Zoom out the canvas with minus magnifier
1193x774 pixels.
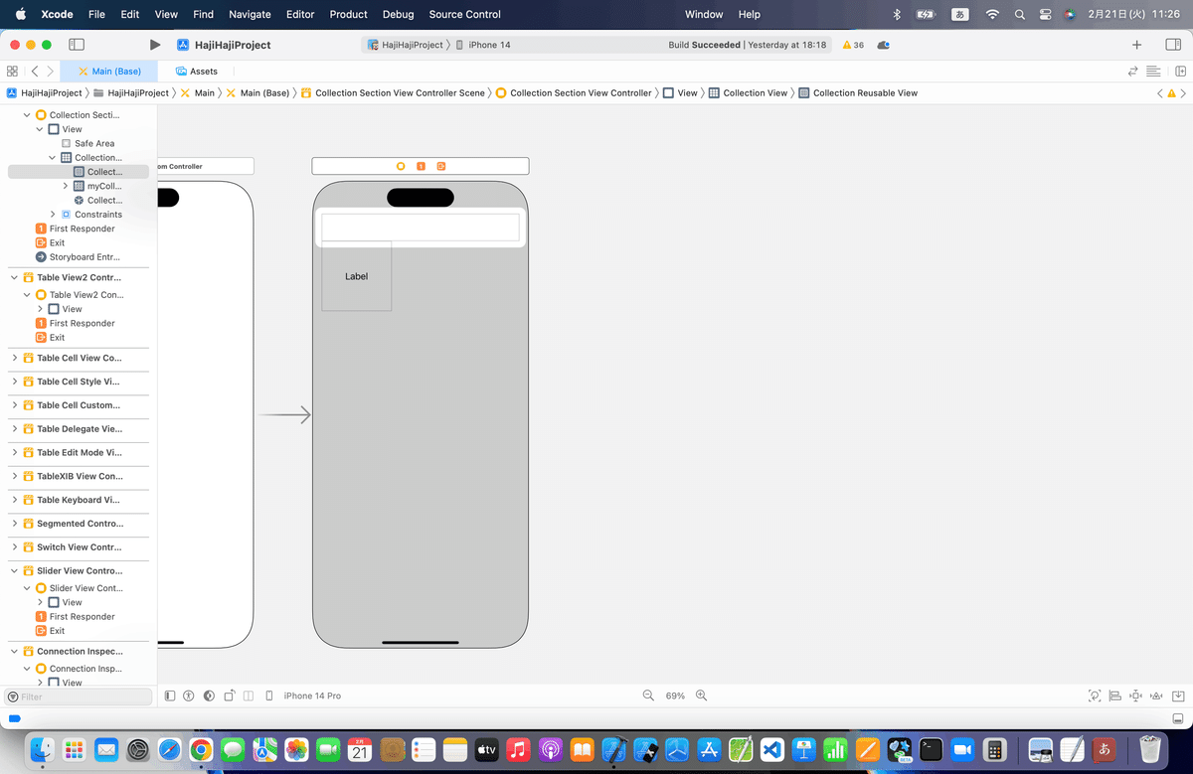(649, 696)
